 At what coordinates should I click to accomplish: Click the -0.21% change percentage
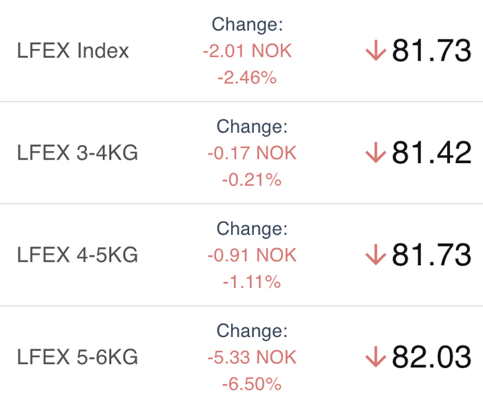point(252,180)
